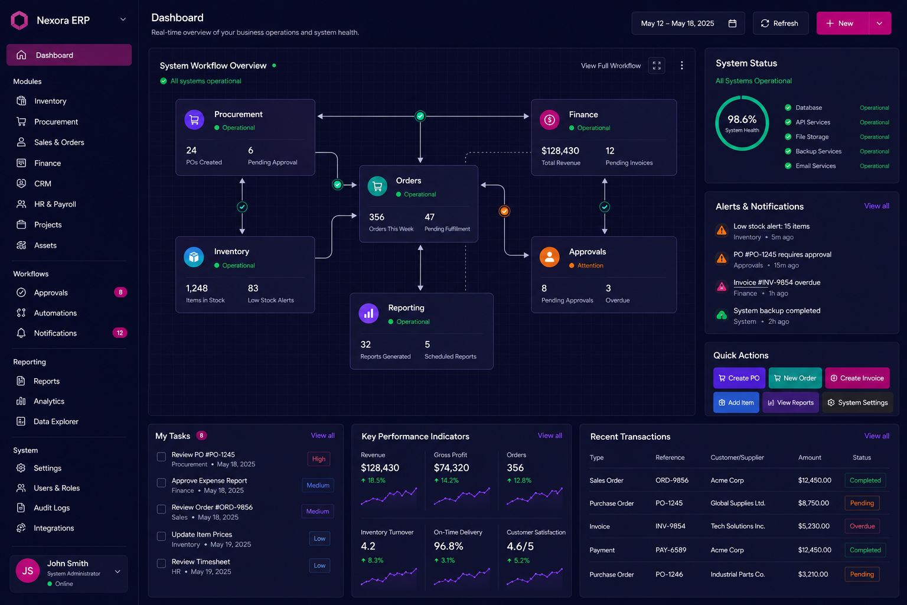Image resolution: width=907 pixels, height=605 pixels.
Task: Click the calendar icon in date range
Action: [732, 24]
